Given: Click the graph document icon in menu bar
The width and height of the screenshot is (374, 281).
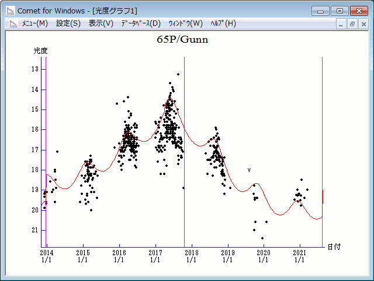Looking at the screenshot, I should [x=12, y=23].
